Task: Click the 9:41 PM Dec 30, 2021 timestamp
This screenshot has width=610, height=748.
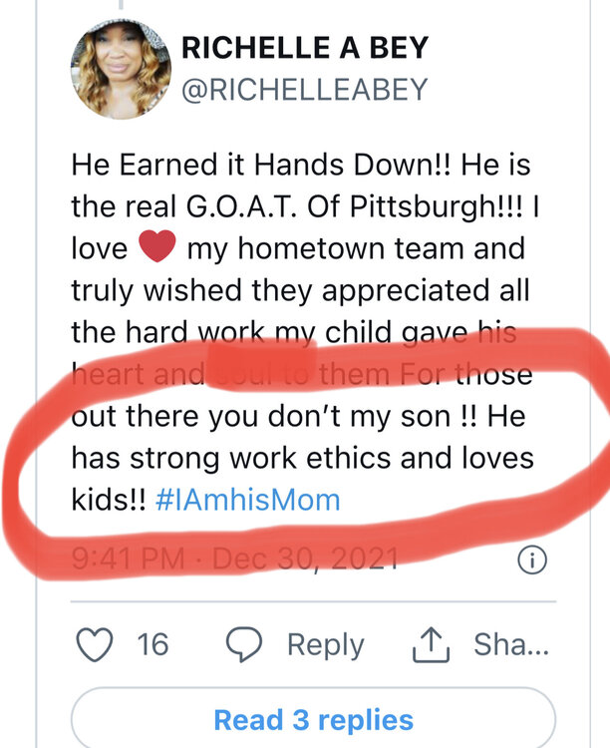Action: (235, 561)
